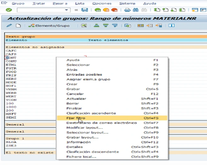Viewport: 207px width, 165px height.
Task: Click the orange Exit icon
Action: click(x=106, y=10)
